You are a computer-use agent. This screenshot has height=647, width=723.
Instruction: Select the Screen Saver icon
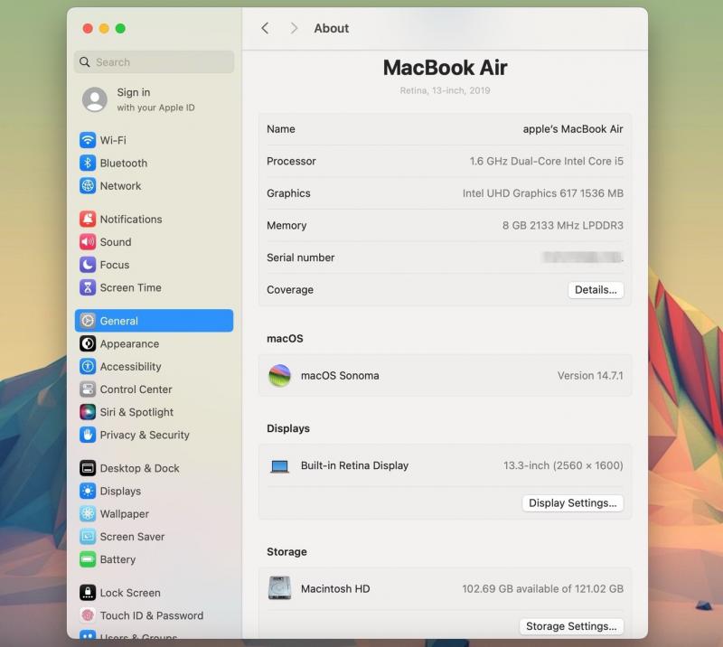pyautogui.click(x=88, y=537)
